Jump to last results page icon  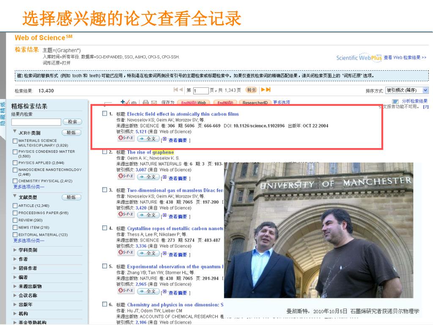point(268,90)
